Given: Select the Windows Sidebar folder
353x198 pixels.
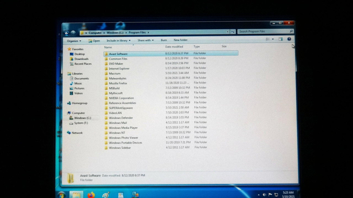Looking at the screenshot, I should click(x=120, y=148).
